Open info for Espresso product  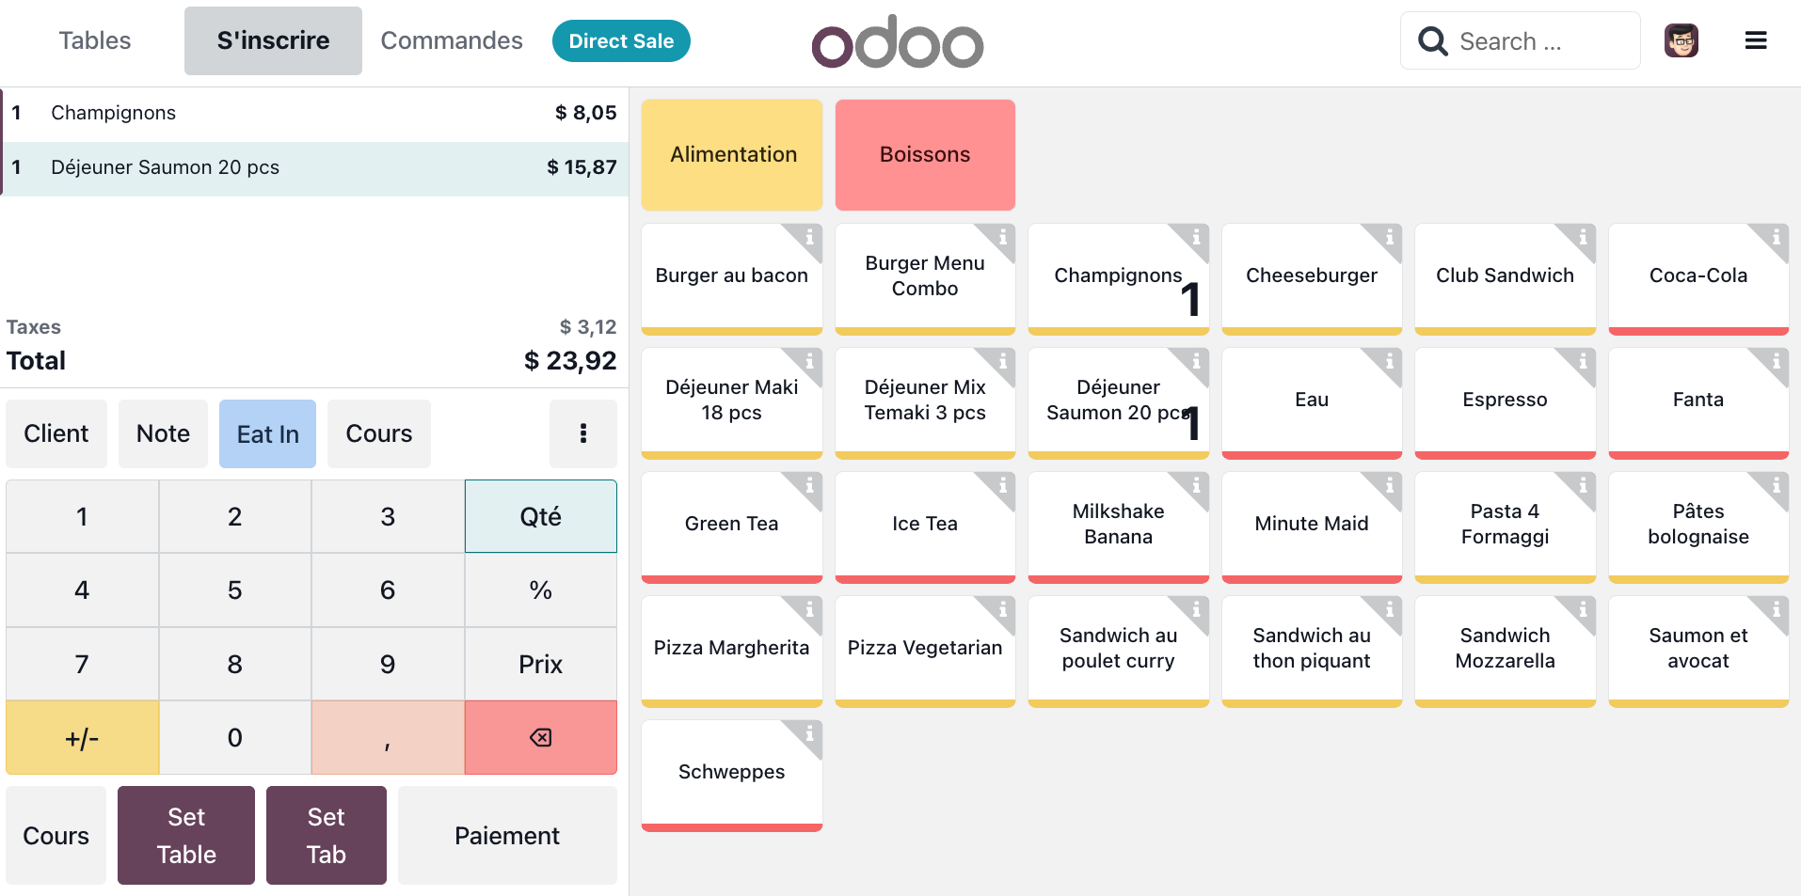tap(1583, 362)
